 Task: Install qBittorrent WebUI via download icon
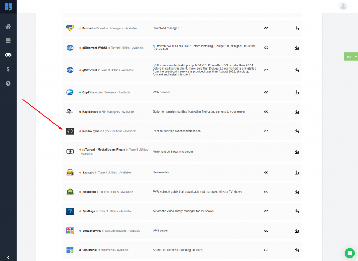click(x=296, y=48)
